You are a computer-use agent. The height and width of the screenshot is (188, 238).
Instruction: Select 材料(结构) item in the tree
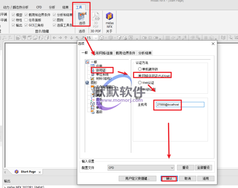pyautogui.click(x=103, y=78)
